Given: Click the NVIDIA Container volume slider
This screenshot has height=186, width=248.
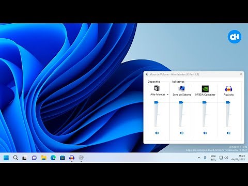Looking at the screenshot, I should pos(205,102).
